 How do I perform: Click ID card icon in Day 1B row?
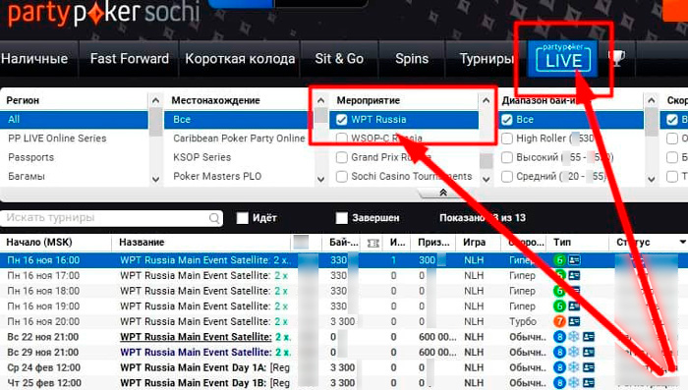589,383
